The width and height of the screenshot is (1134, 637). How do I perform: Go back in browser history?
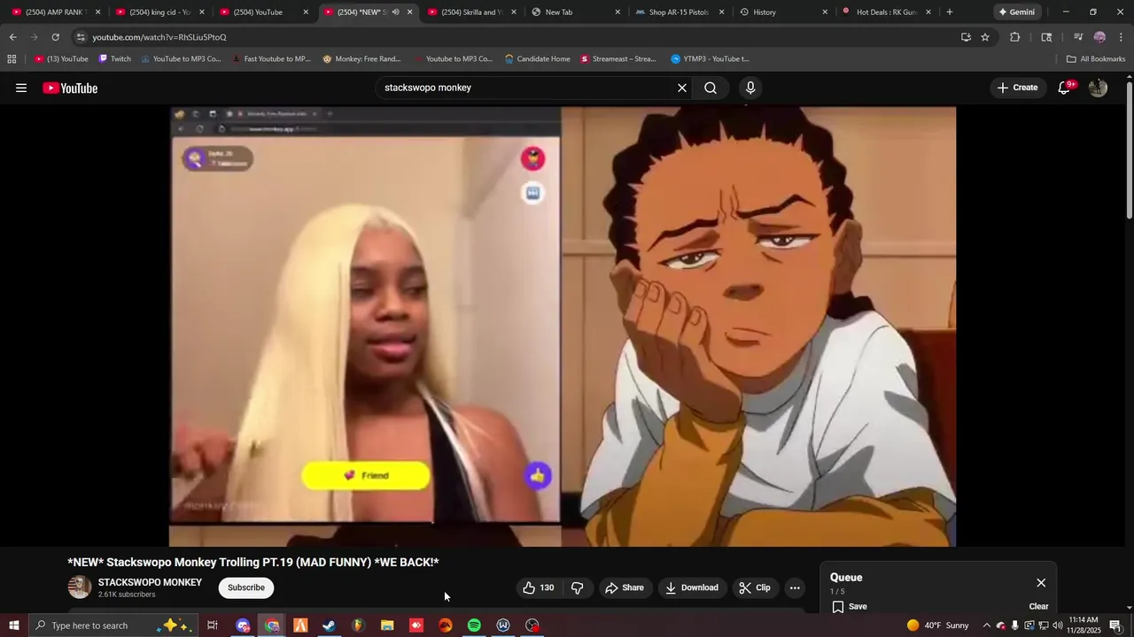coord(12,37)
